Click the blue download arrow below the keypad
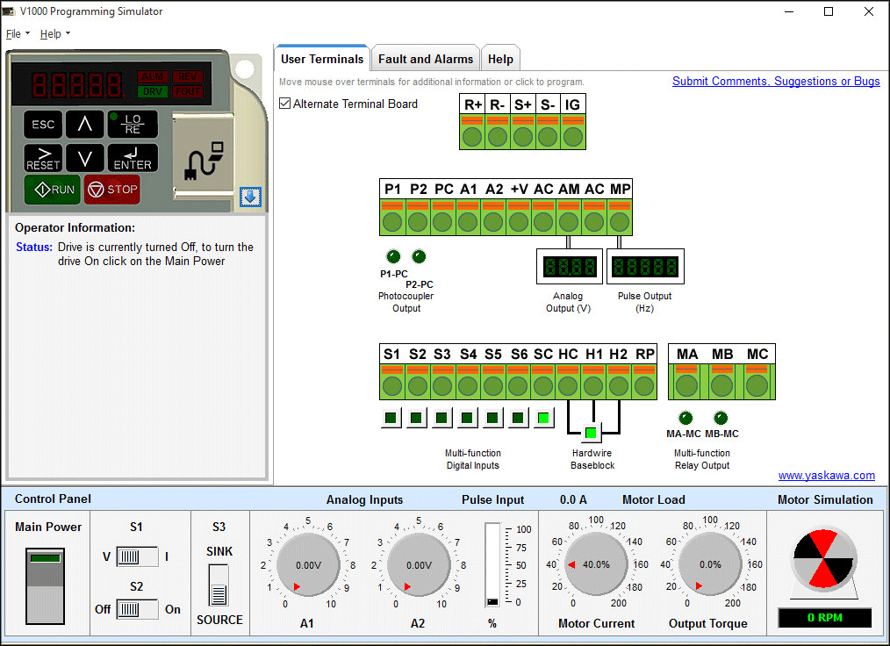 click(250, 197)
